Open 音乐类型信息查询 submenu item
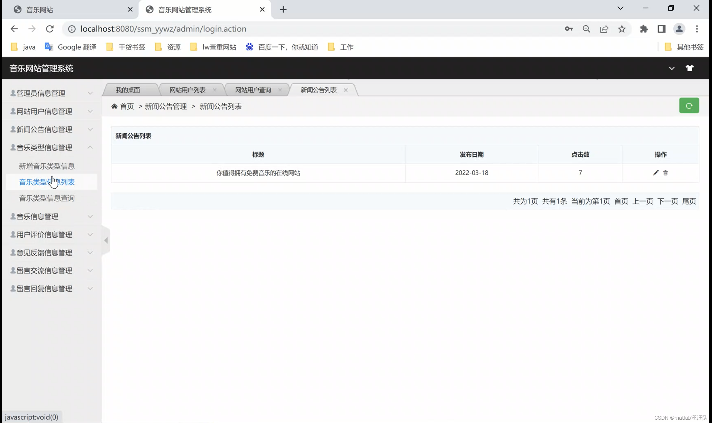 click(x=47, y=198)
